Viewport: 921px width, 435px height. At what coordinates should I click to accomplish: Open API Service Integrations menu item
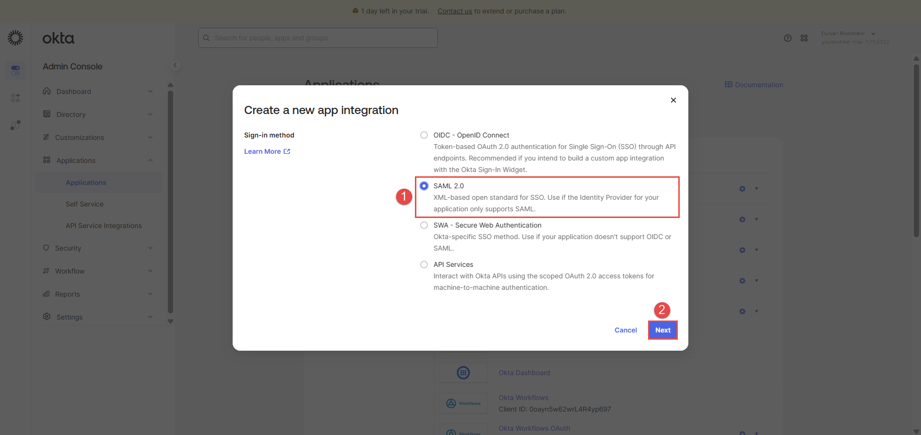104,226
